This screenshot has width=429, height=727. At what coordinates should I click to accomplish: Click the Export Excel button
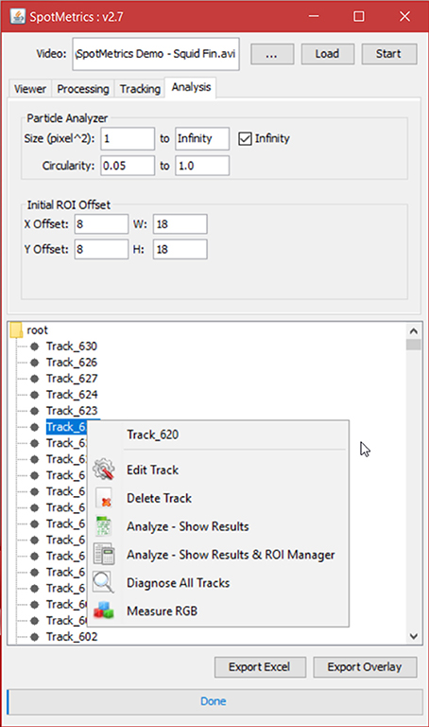[x=260, y=666]
